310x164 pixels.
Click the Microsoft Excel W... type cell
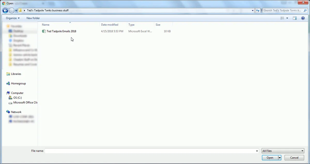click(x=140, y=31)
